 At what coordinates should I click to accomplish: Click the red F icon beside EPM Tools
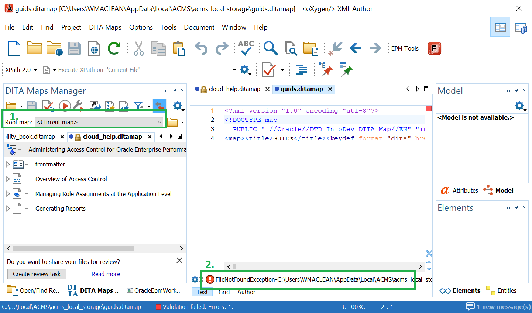point(435,48)
